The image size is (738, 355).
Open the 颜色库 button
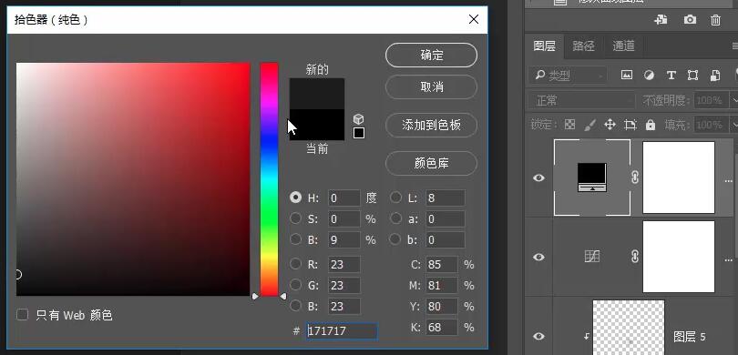431,163
